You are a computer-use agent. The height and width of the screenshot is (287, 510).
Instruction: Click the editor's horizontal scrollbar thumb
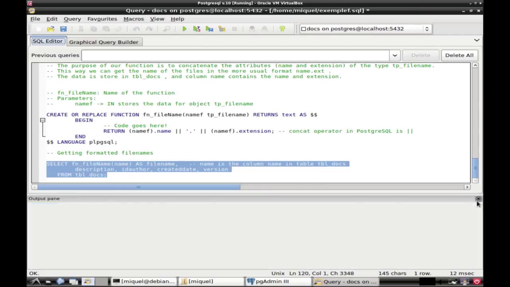click(x=139, y=187)
